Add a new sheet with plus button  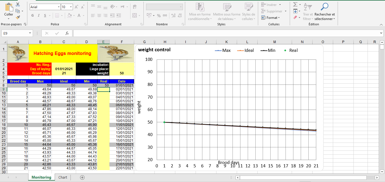[82, 177]
